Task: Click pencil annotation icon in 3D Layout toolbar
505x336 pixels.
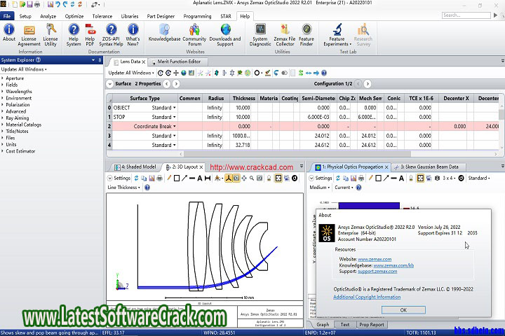Action: click(169, 178)
